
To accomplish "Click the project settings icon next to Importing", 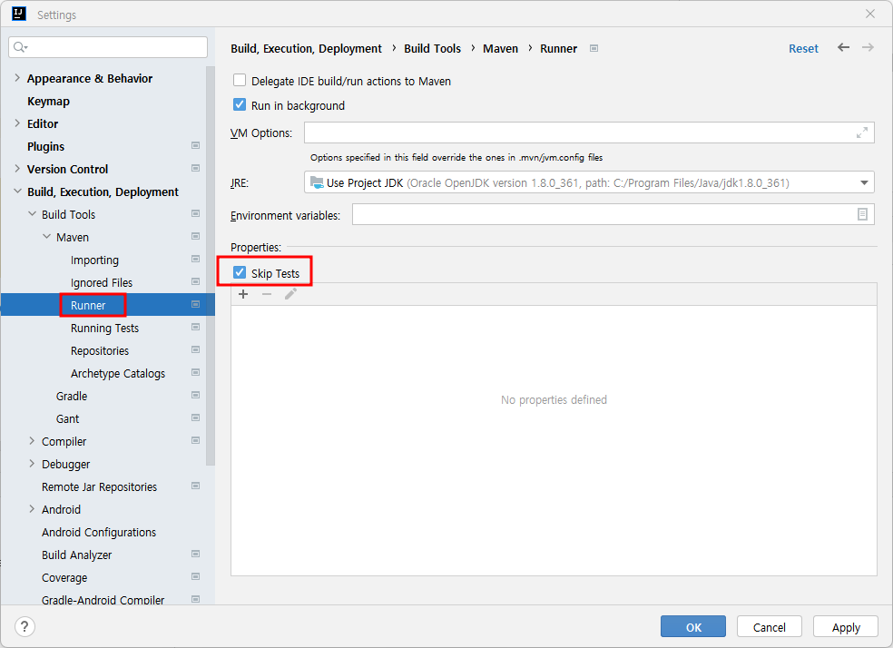I will pos(195,259).
